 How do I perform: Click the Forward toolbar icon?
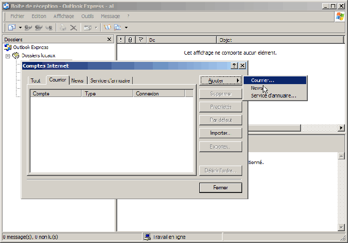(x=49, y=27)
